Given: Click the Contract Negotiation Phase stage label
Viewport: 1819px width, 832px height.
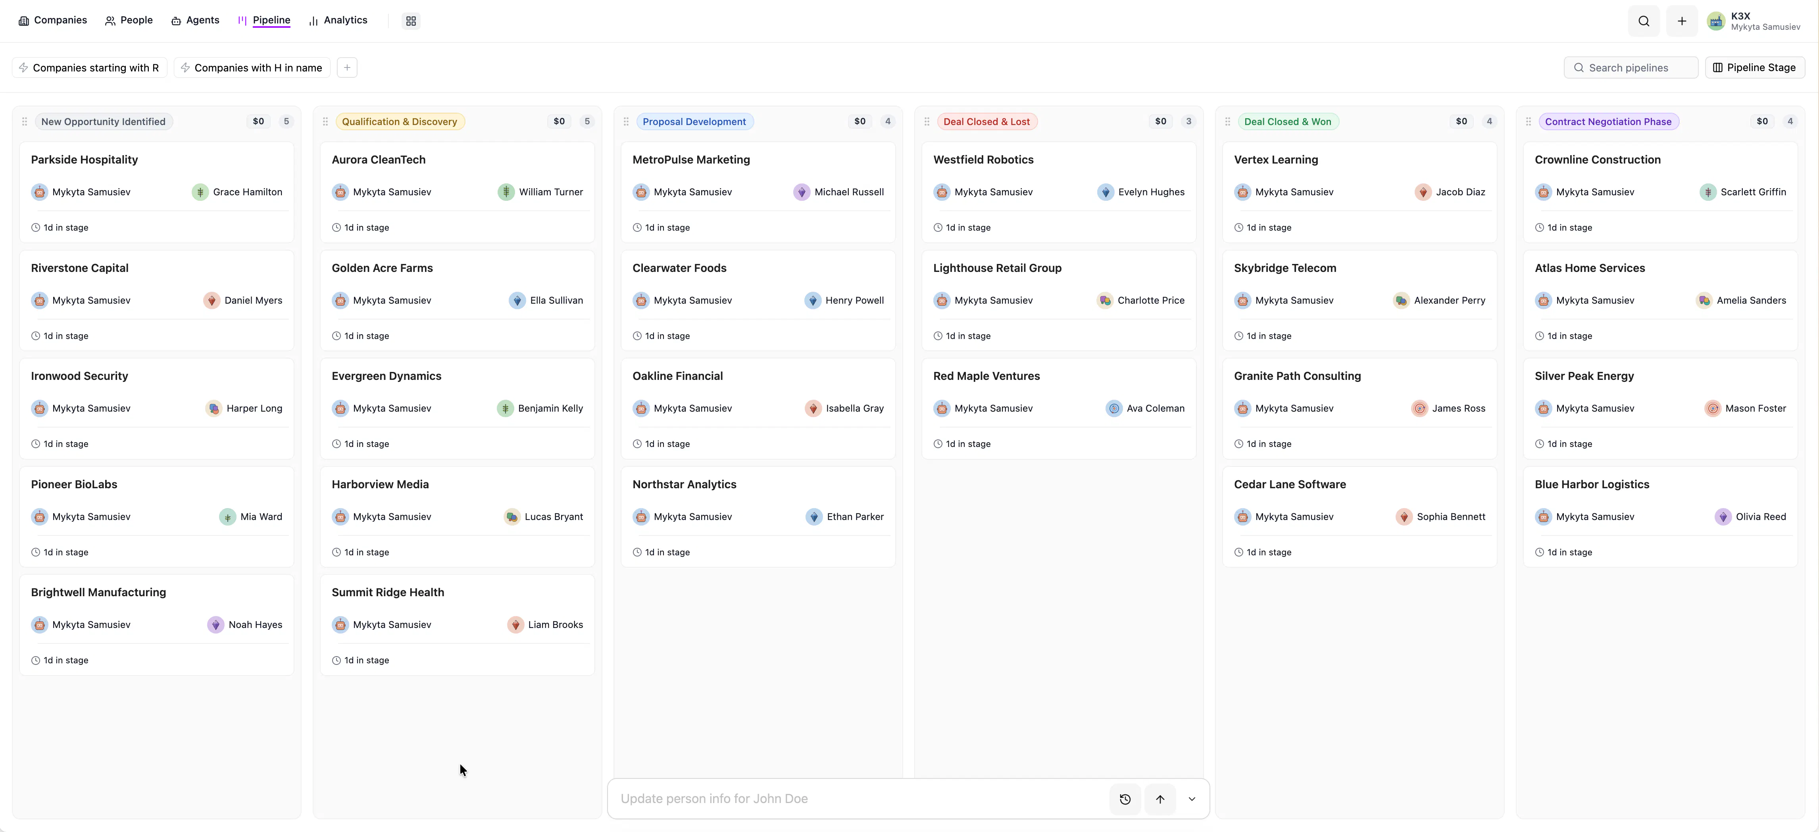Looking at the screenshot, I should 1609,121.
